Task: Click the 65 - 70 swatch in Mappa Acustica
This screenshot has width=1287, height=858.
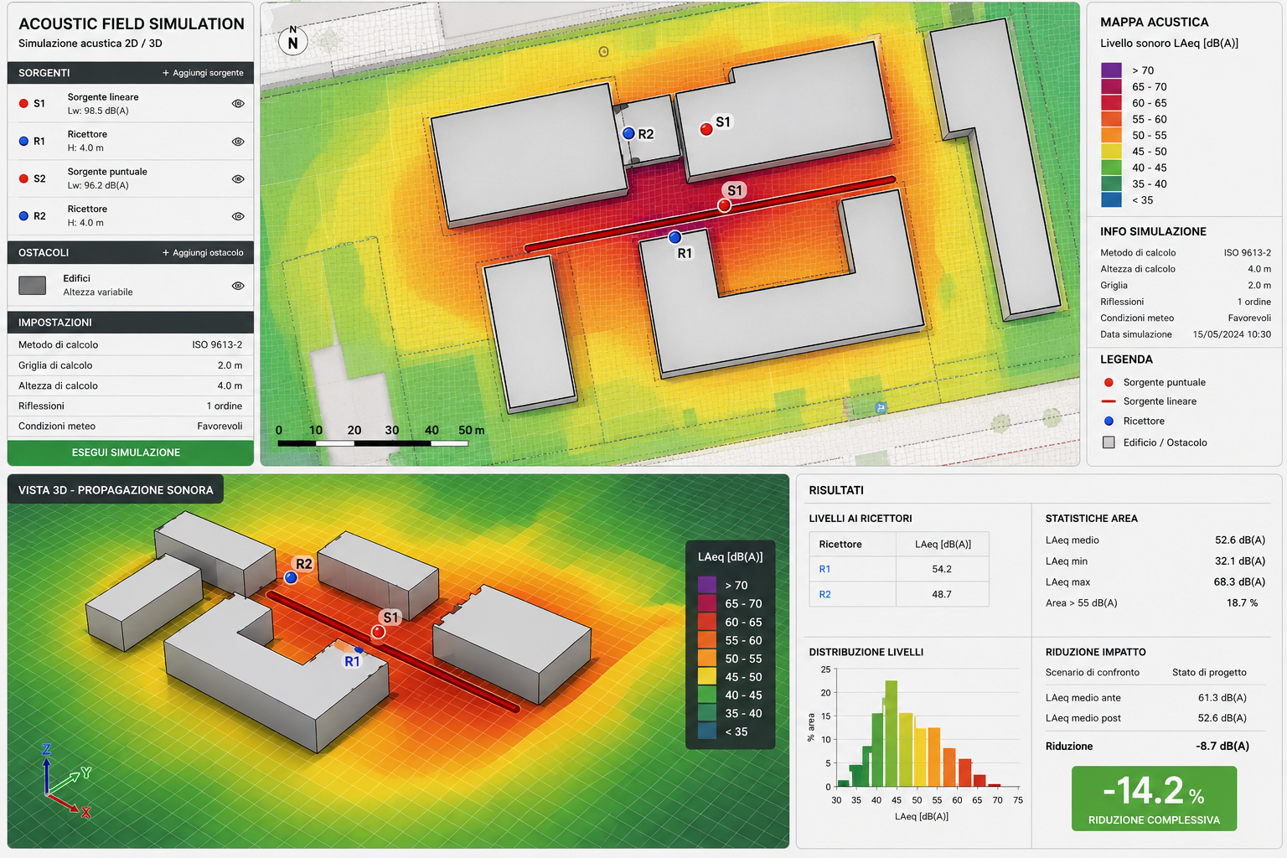Action: coord(1111,86)
